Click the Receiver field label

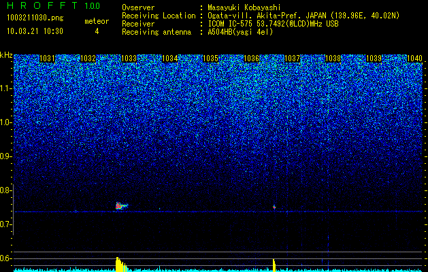tap(138, 24)
